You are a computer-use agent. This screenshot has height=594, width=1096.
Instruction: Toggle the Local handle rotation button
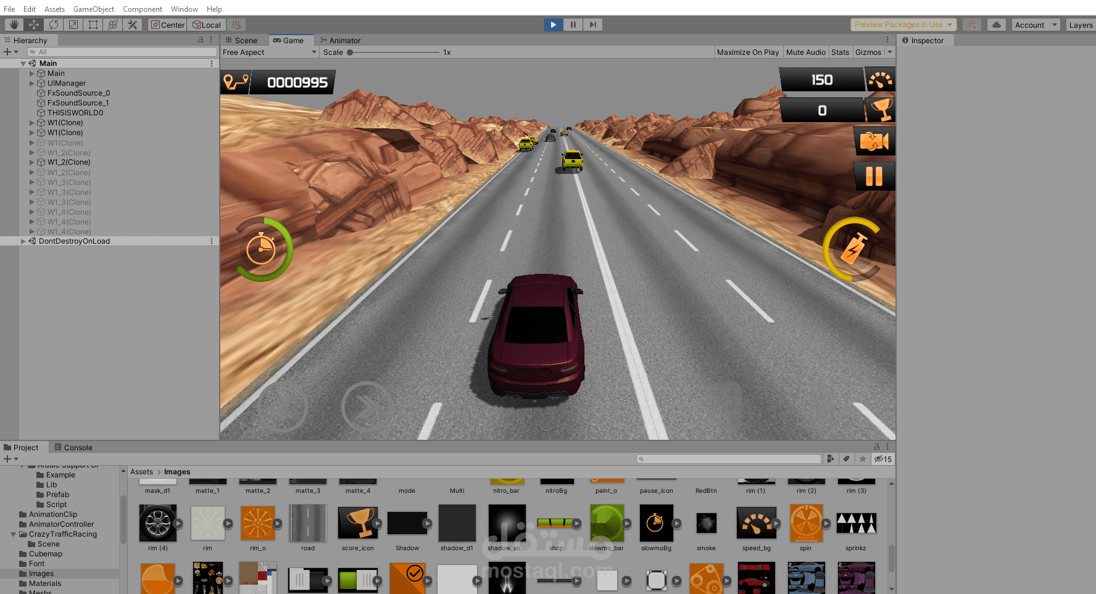(x=207, y=25)
